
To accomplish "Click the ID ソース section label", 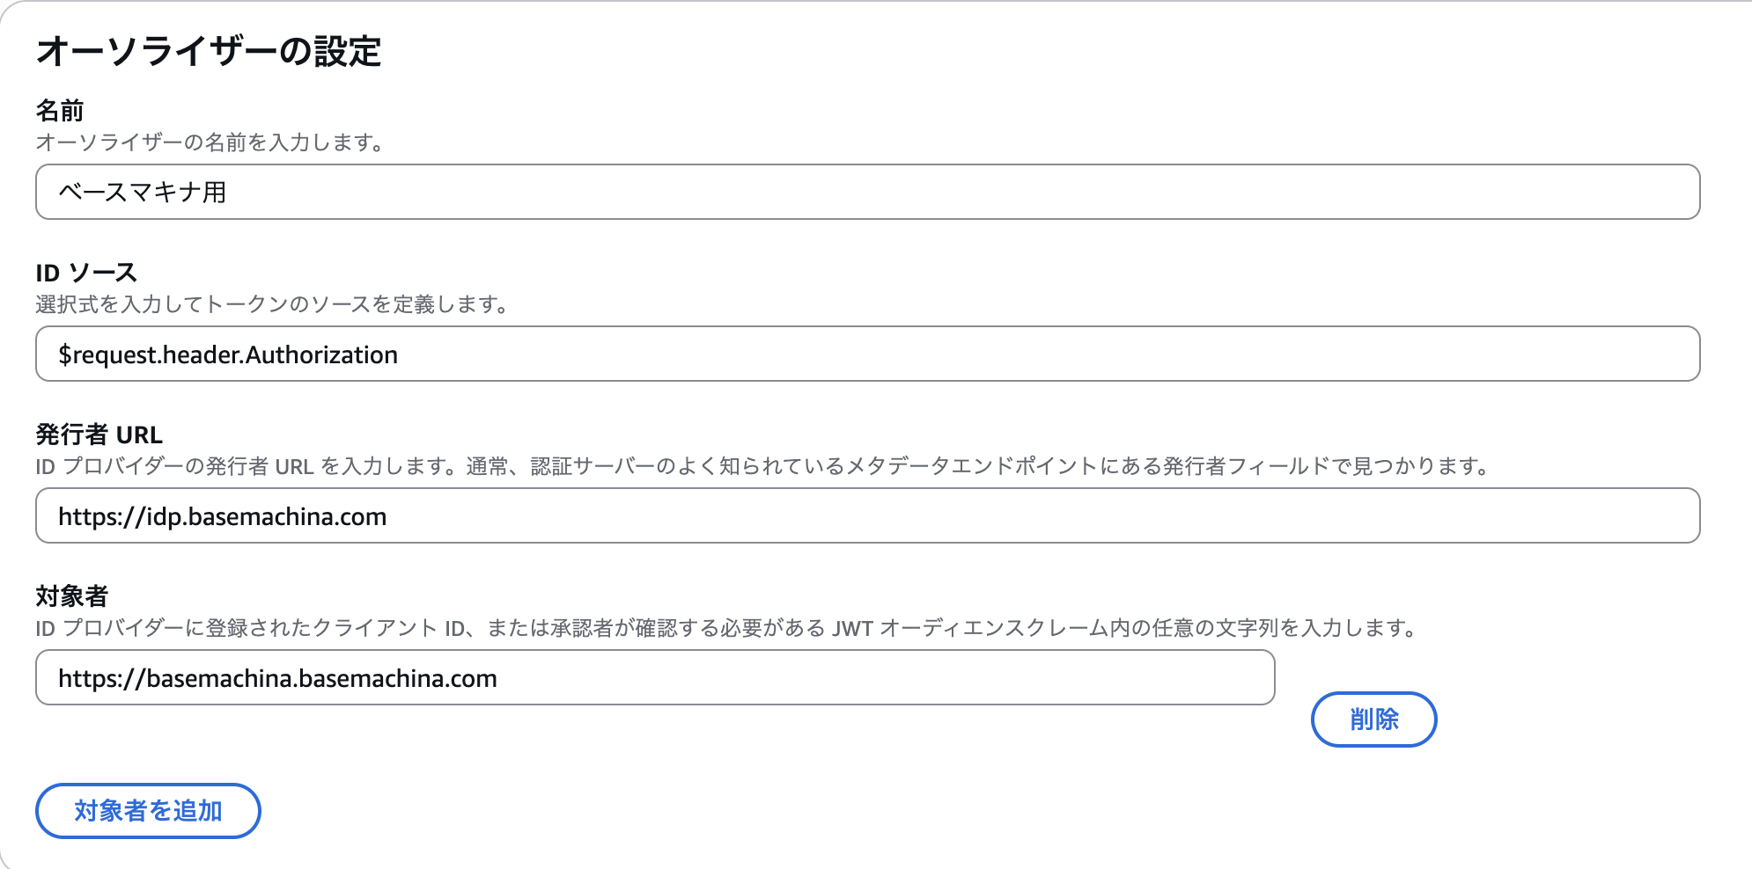I will (x=85, y=271).
